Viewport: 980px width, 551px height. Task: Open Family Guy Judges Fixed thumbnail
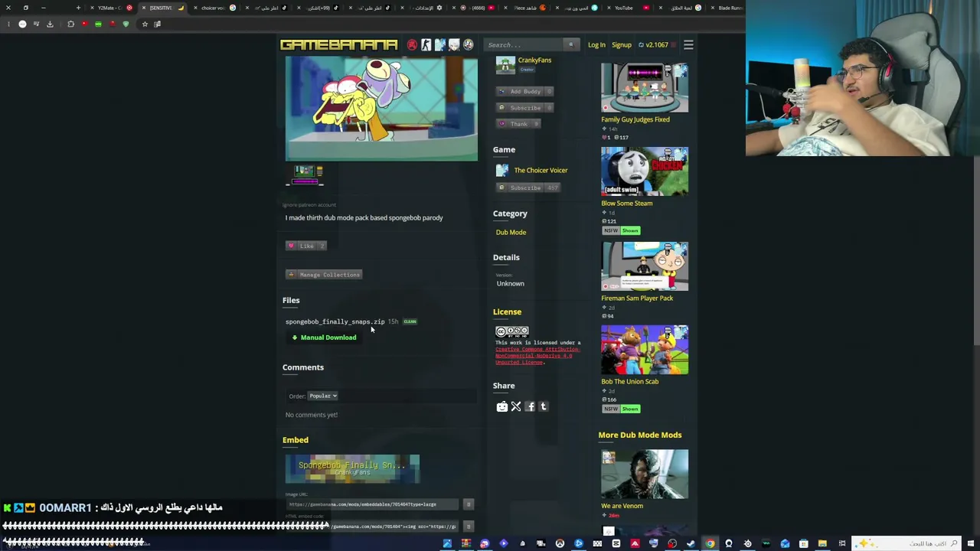pos(645,88)
